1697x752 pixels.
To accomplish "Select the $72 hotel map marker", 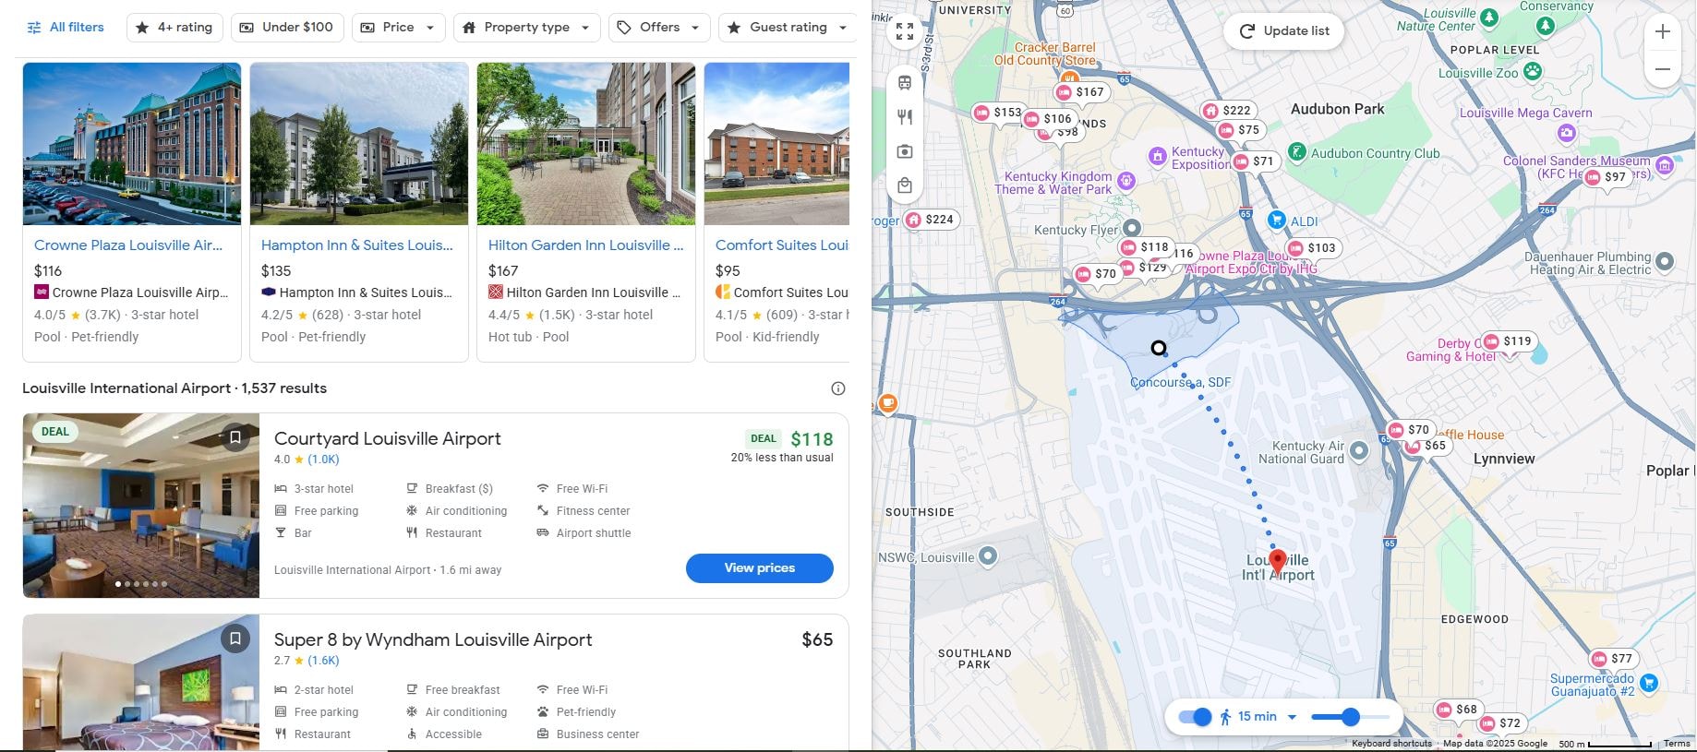I will tap(1501, 723).
